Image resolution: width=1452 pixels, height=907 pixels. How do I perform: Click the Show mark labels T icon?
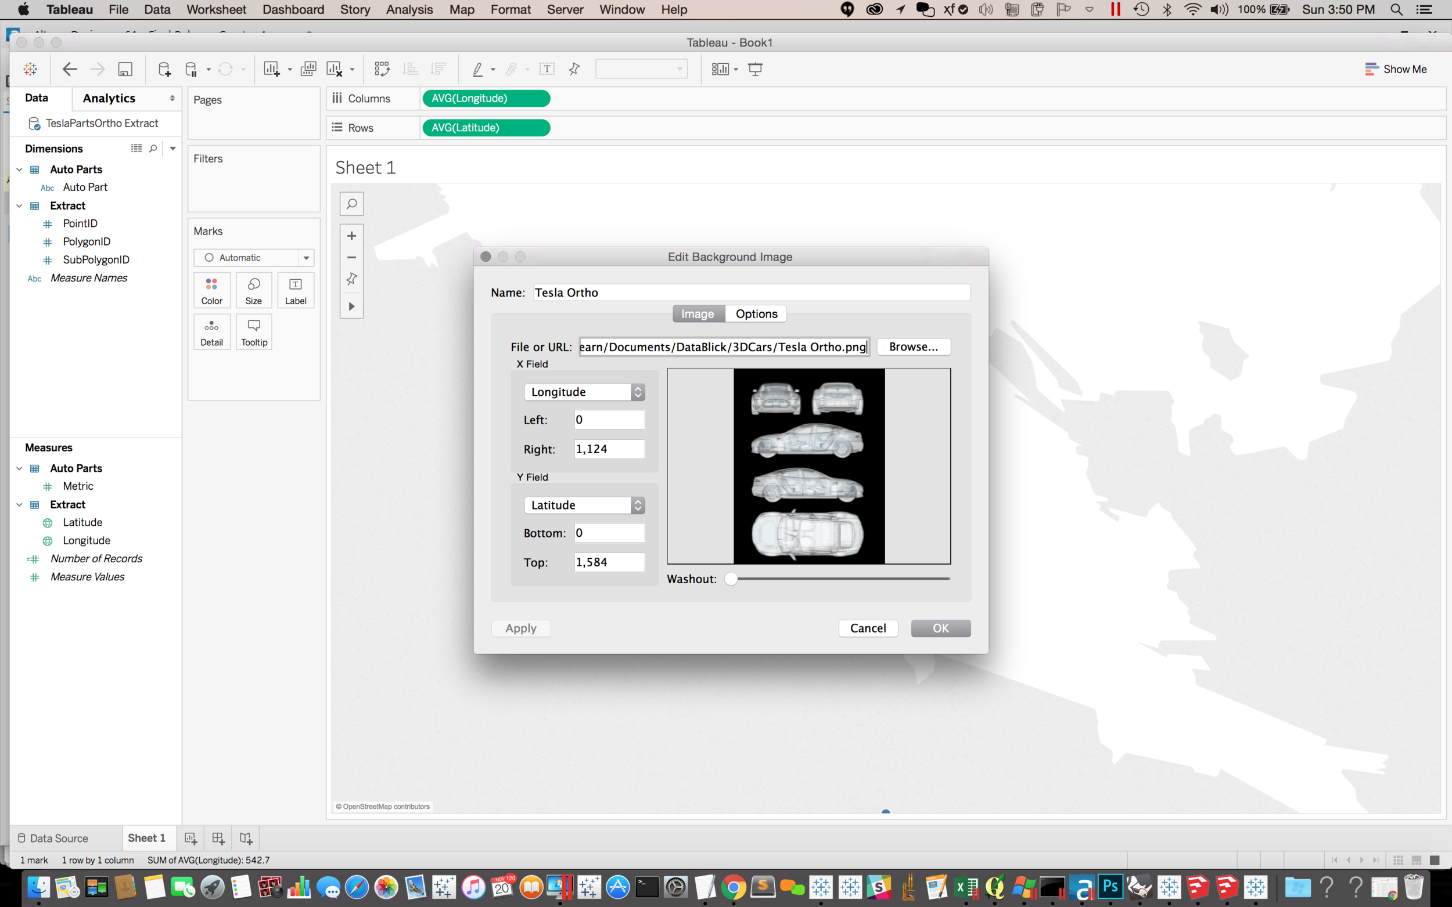(x=547, y=69)
